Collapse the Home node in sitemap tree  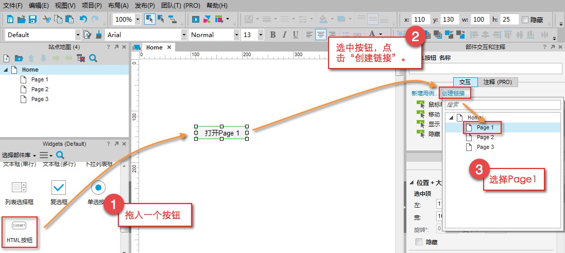click(6, 70)
